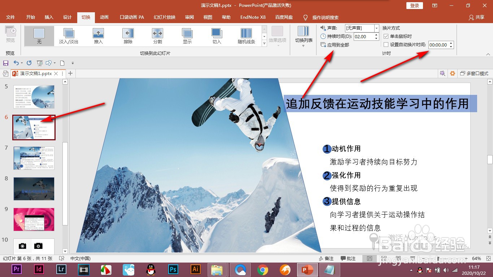Fit slide to current window icon
The height and width of the screenshot is (277, 493).
pos(488,259)
